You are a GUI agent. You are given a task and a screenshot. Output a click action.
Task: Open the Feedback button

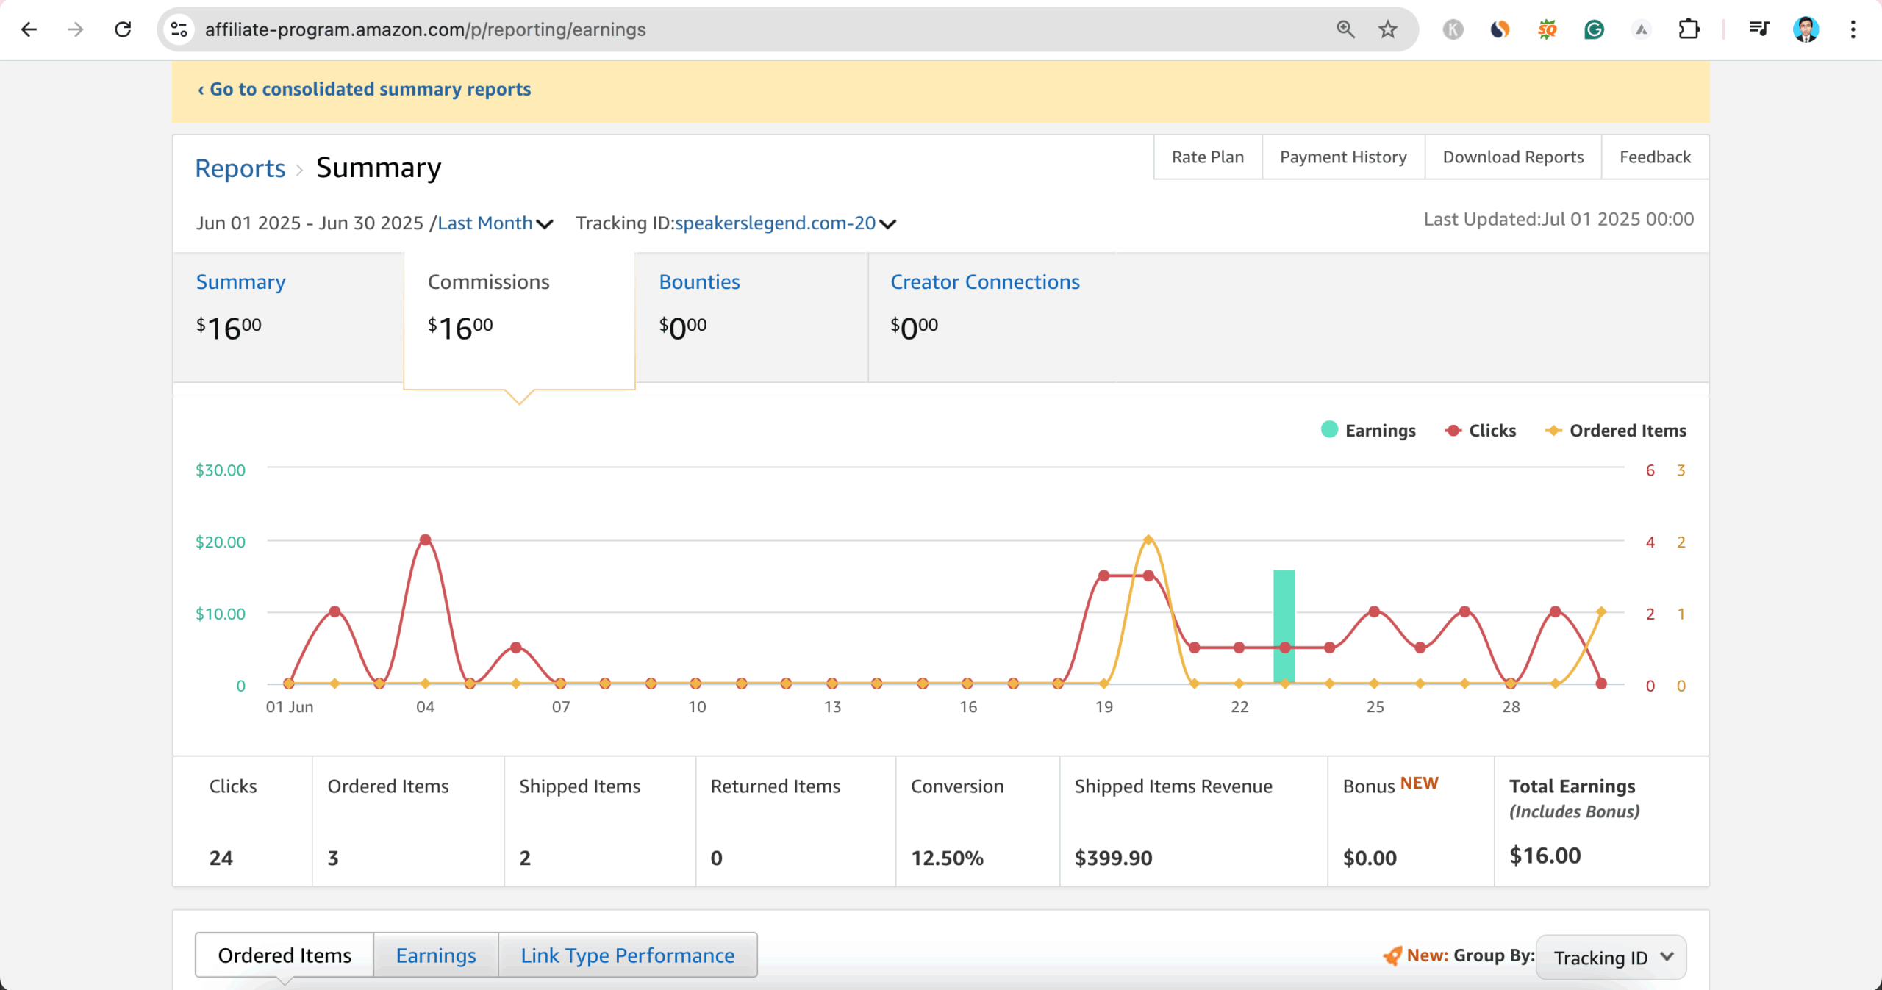pos(1655,157)
